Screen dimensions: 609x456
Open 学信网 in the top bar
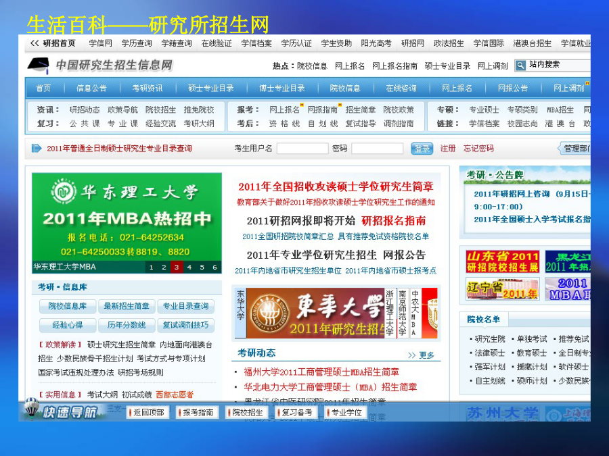[101, 43]
